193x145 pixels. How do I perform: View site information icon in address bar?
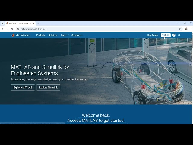coord(18,29)
